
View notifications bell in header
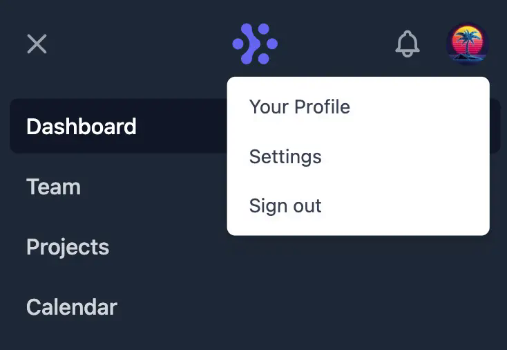coord(408,44)
